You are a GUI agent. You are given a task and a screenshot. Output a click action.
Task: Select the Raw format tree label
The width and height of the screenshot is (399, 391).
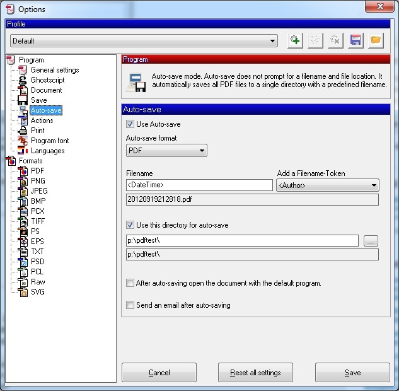pos(38,282)
